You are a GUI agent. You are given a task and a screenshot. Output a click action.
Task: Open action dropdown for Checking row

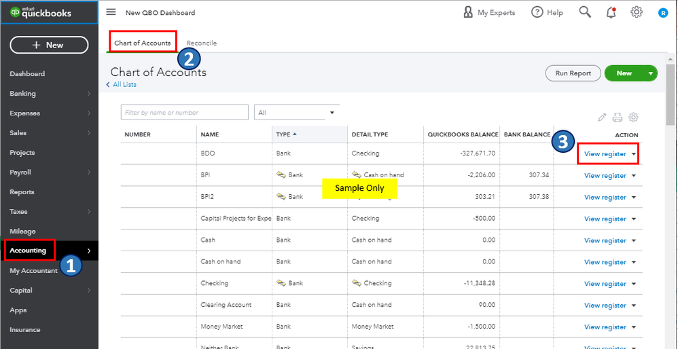634,283
